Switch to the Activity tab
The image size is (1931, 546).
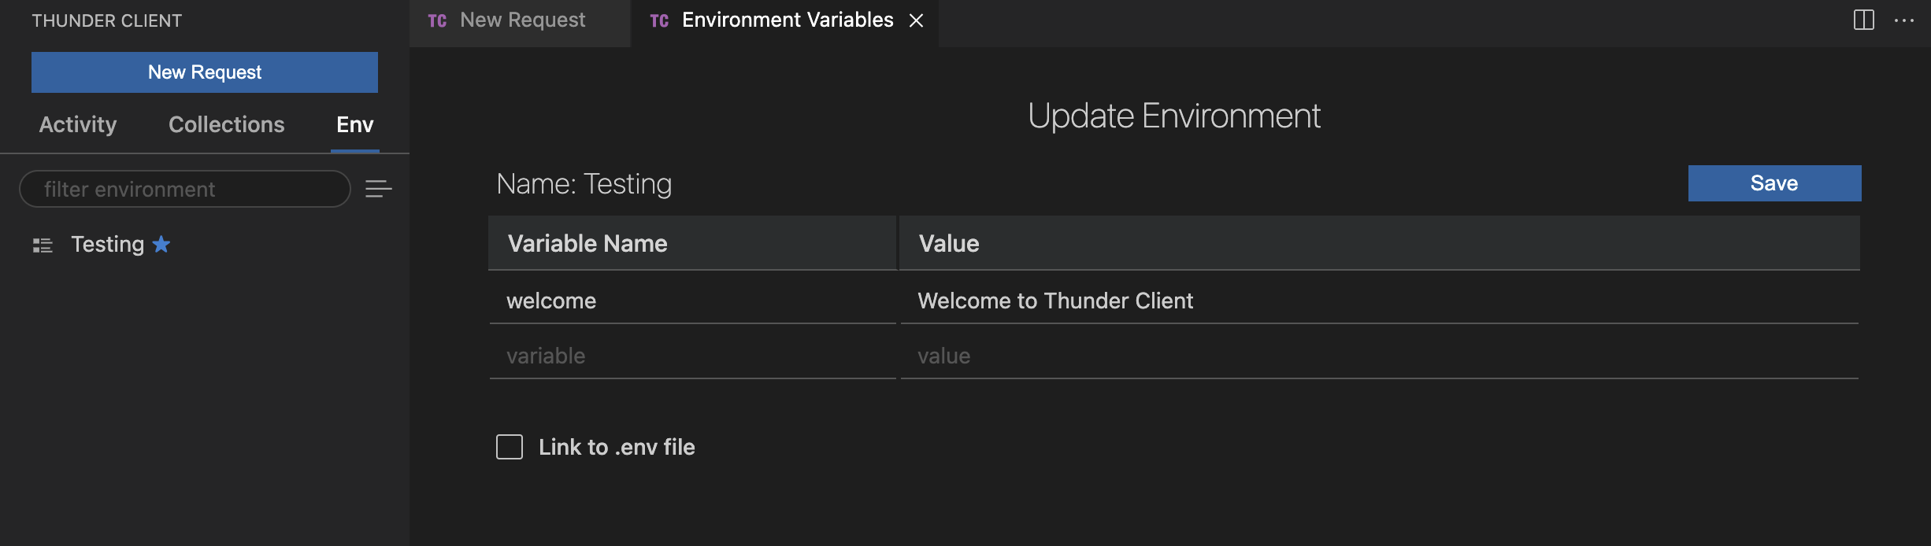[x=76, y=124]
